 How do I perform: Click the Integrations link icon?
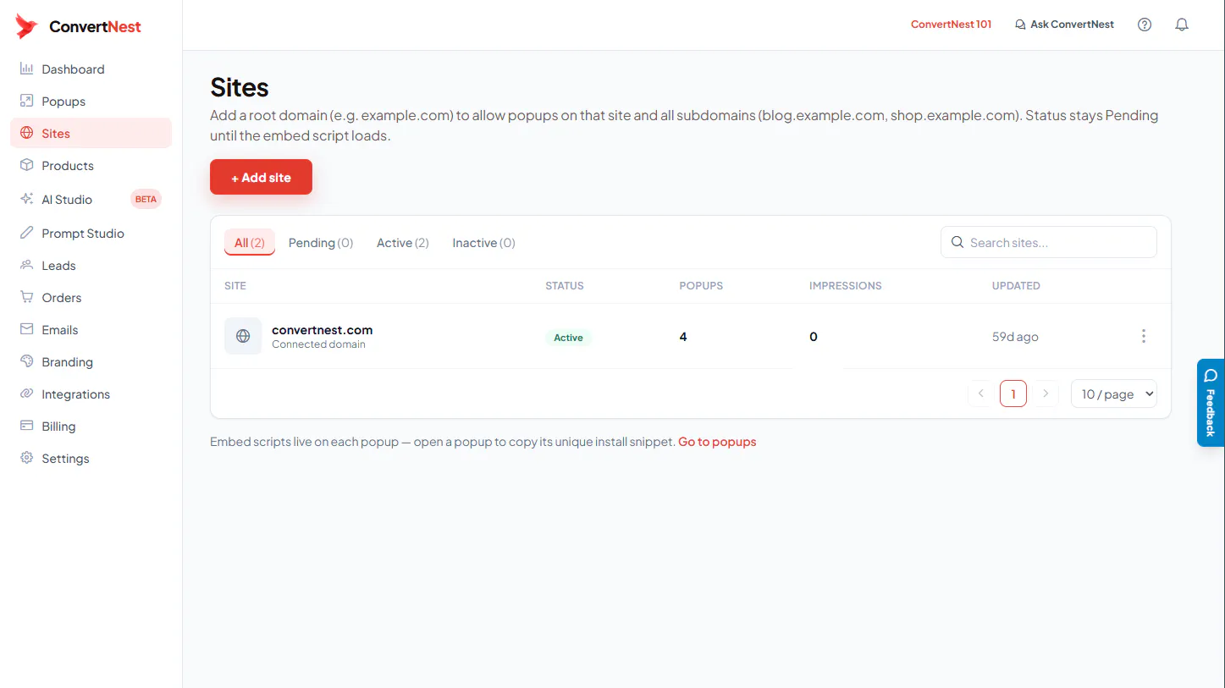tap(27, 394)
